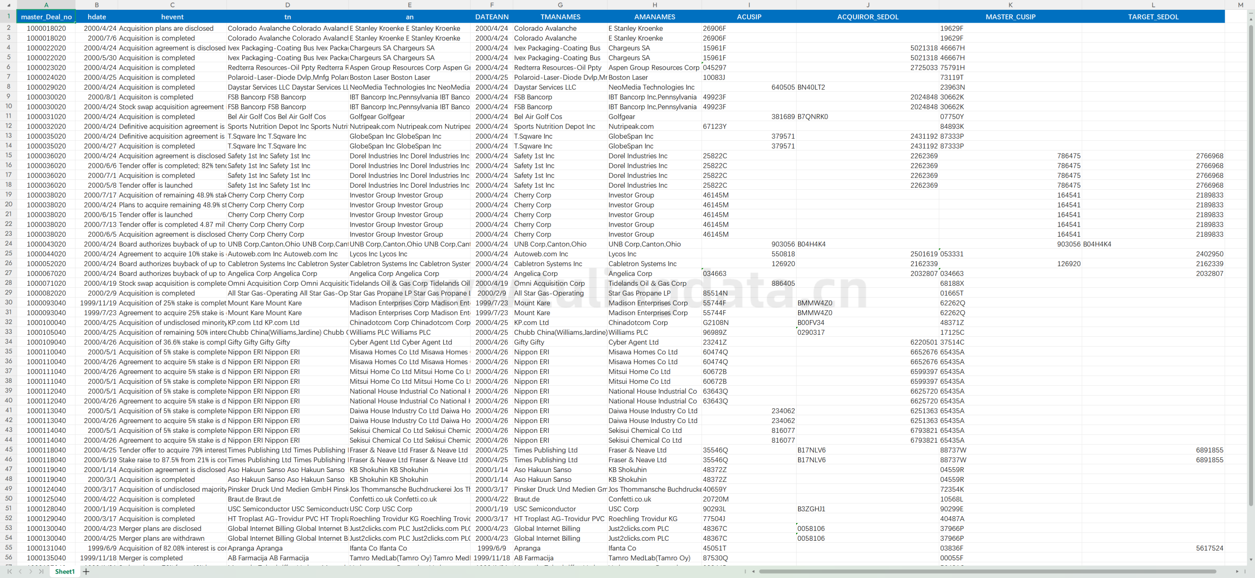Click the ACUSIP cell 67123Y
1255x578 pixels.
pos(749,126)
